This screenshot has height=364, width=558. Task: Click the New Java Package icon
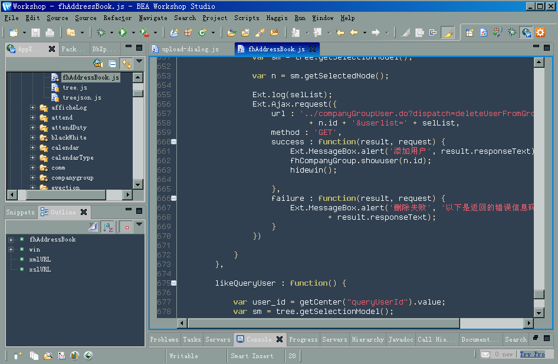coord(188,33)
